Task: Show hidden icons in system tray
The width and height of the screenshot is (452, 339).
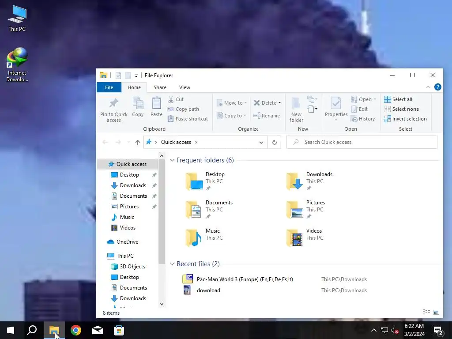Action: pos(373,330)
